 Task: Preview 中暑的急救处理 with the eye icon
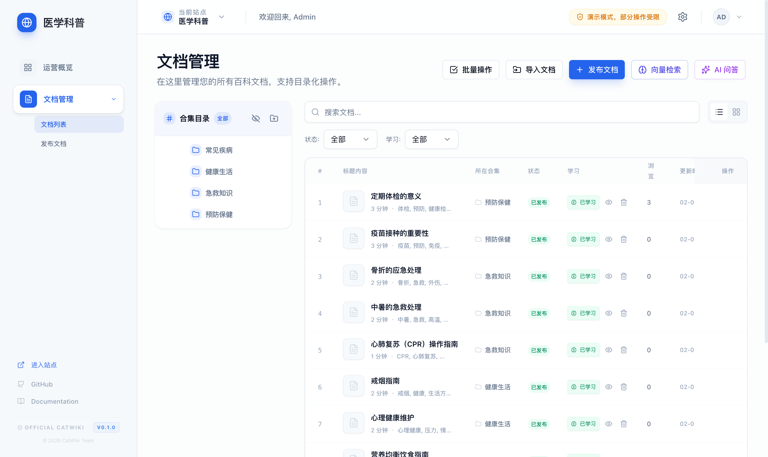tap(608, 313)
